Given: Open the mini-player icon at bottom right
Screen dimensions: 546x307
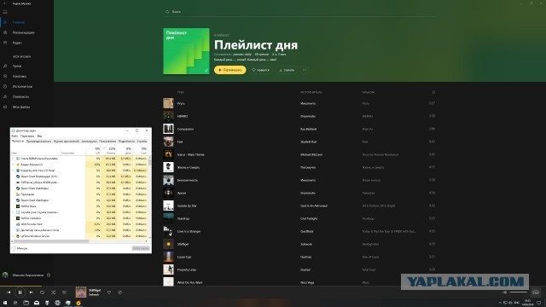Looking at the screenshot, I should (x=536, y=292).
